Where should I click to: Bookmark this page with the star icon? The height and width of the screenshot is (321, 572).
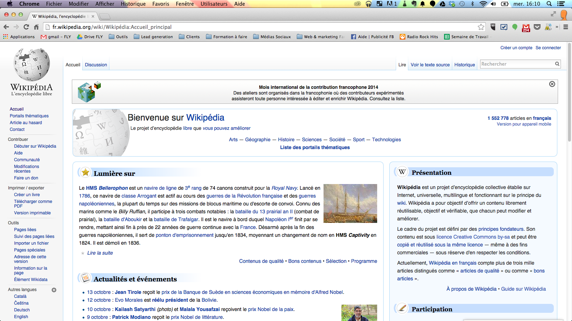click(481, 27)
